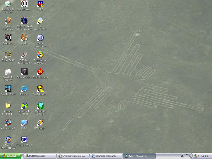This screenshot has height=159, width=212.
Task: Click the Microsoft Word shortcut
Action: coord(24,140)
